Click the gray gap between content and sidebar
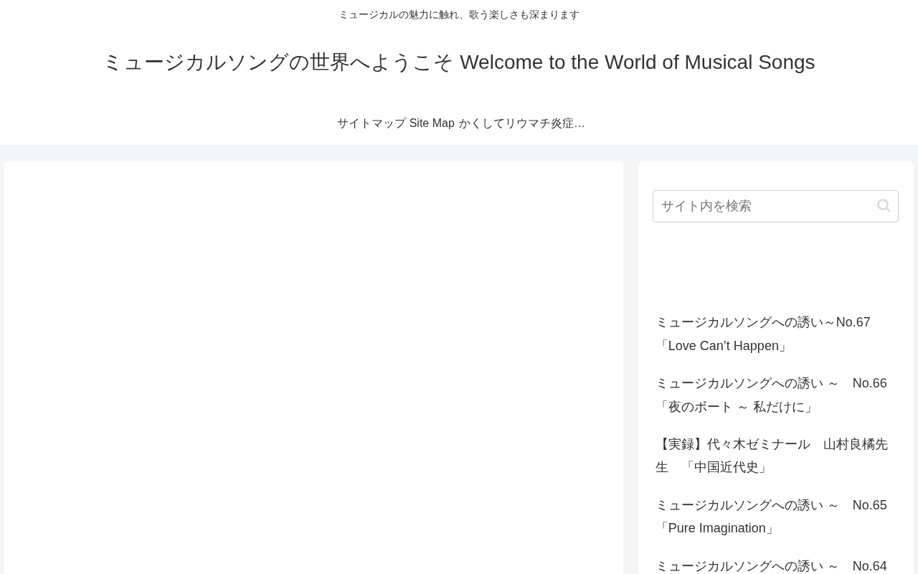This screenshot has height=574, width=918. click(x=630, y=368)
